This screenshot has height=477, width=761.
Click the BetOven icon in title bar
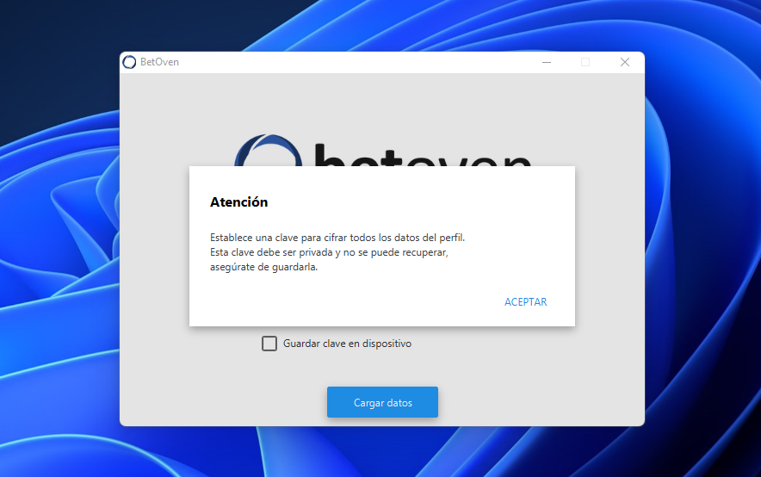(x=129, y=62)
